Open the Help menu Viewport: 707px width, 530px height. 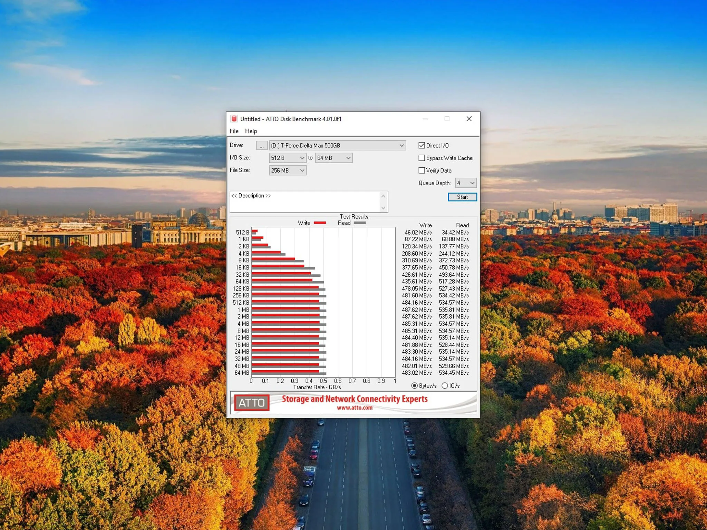(251, 131)
